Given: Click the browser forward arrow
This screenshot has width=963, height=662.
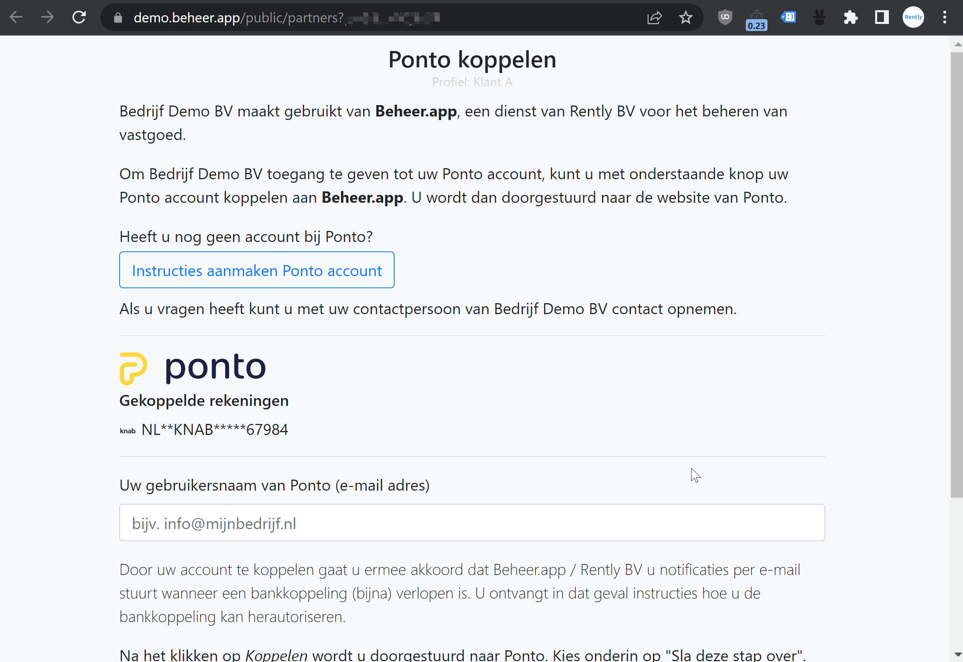Looking at the screenshot, I should coord(48,17).
